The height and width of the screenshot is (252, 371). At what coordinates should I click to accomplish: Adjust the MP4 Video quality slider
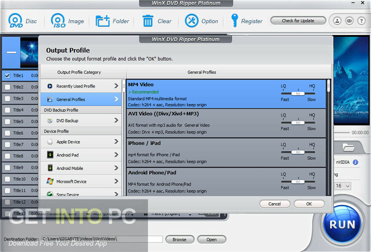click(298, 94)
